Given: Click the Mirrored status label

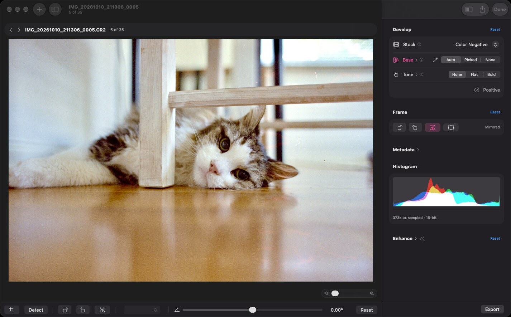Looking at the screenshot, I should pos(492,127).
